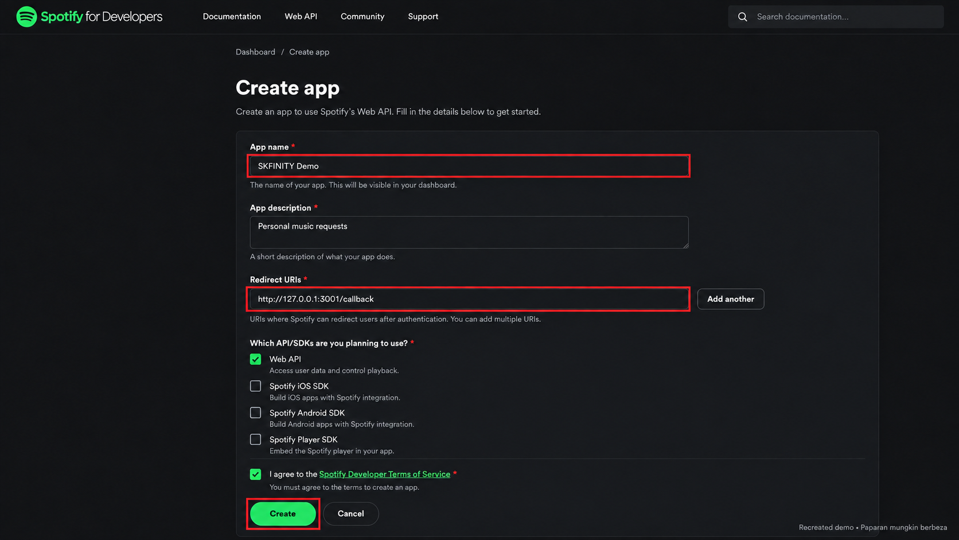This screenshot has width=959, height=540.
Task: Check the Spotify iOS SDK checkbox
Action: [256, 386]
